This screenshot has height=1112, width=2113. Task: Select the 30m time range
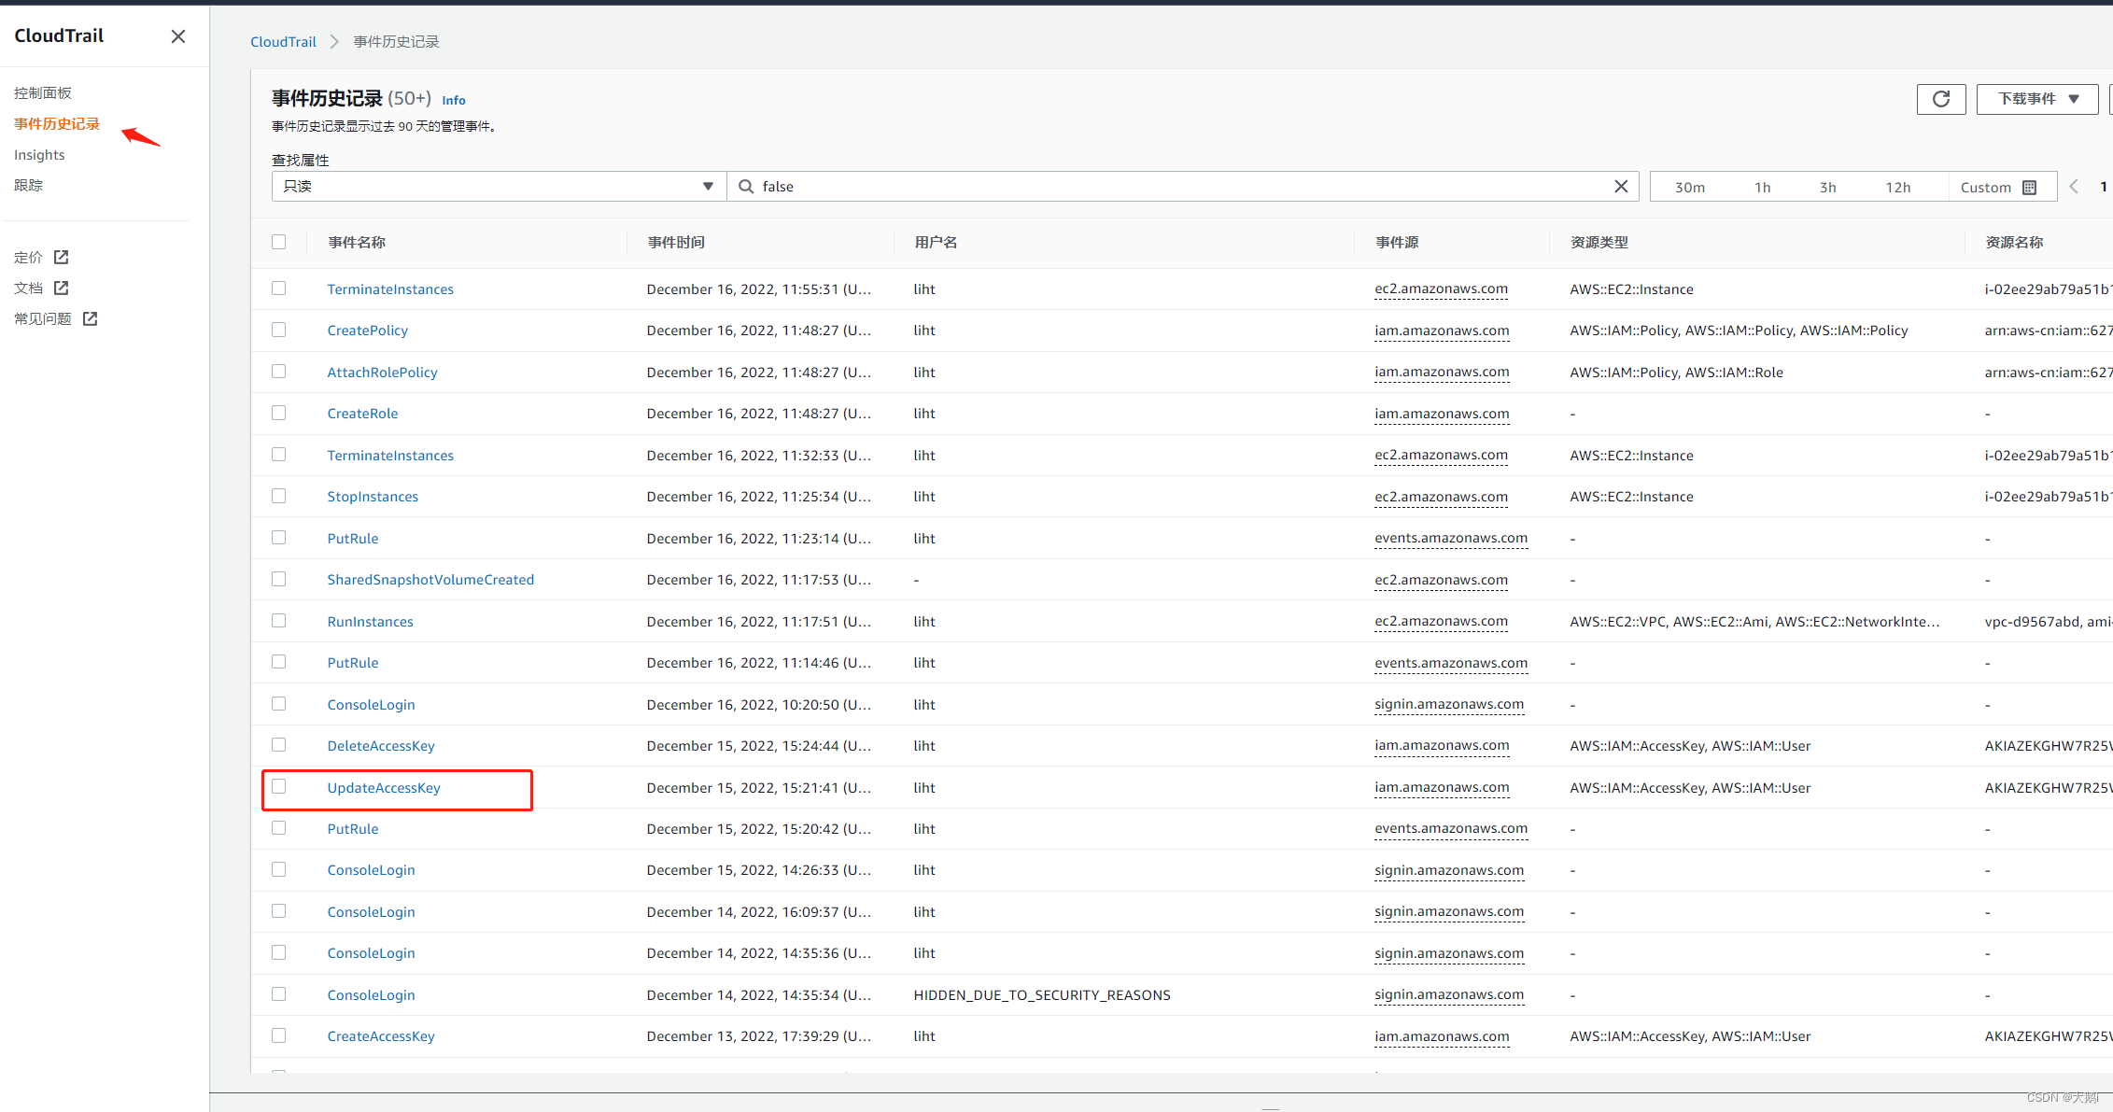1689,188
